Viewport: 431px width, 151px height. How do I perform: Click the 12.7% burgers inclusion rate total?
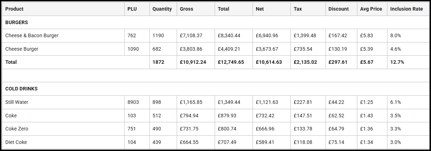(397, 62)
